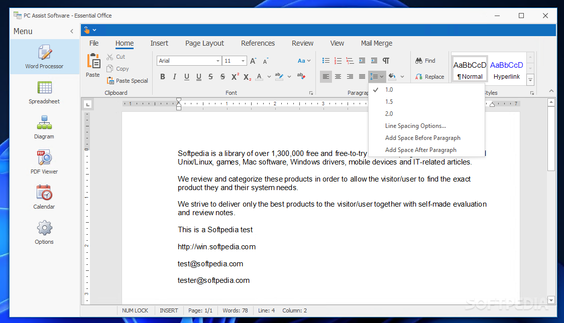This screenshot has width=564, height=323.
Task: Switch to the References tab
Action: point(258,43)
